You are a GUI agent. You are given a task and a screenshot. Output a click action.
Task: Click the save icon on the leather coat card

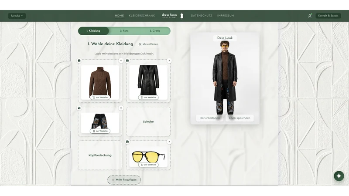point(127,61)
